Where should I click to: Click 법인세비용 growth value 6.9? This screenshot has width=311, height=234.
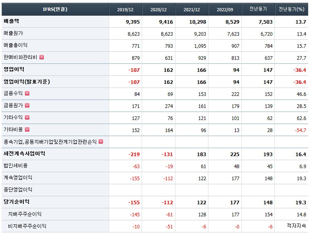point(303,167)
